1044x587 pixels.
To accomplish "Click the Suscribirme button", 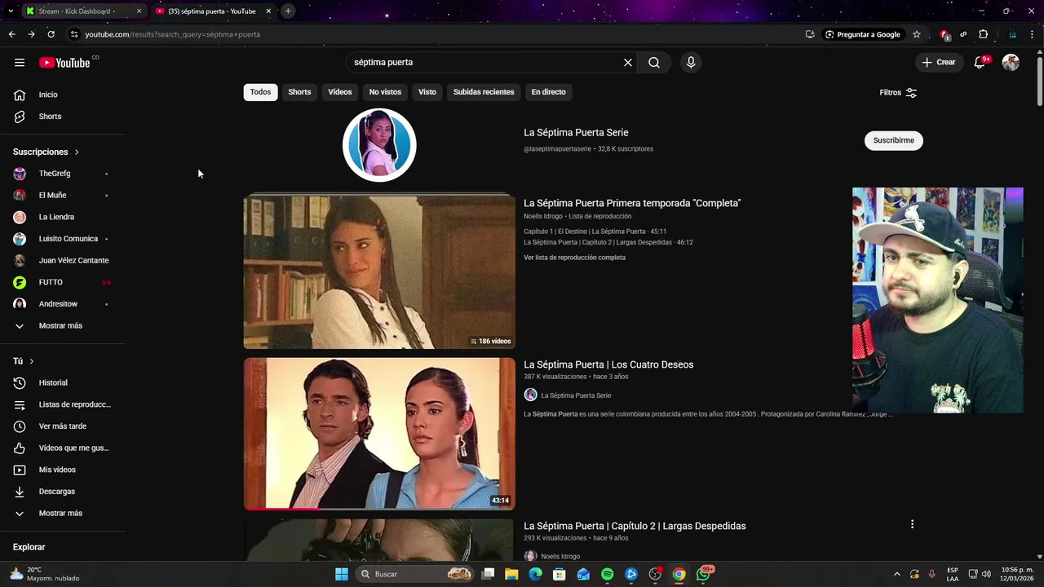I will click(893, 140).
